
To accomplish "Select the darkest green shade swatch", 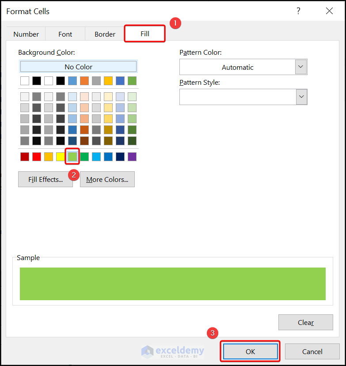I will (132, 141).
